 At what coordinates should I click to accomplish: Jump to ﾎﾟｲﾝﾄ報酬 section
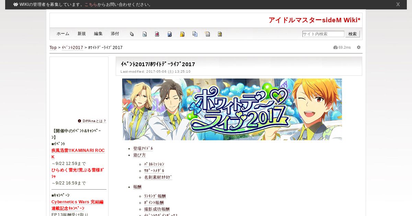(154, 203)
